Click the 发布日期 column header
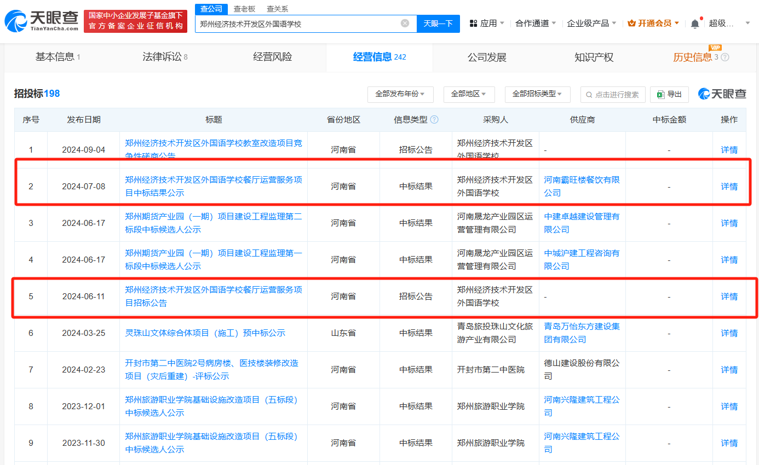This screenshot has width=759, height=465. [84, 119]
